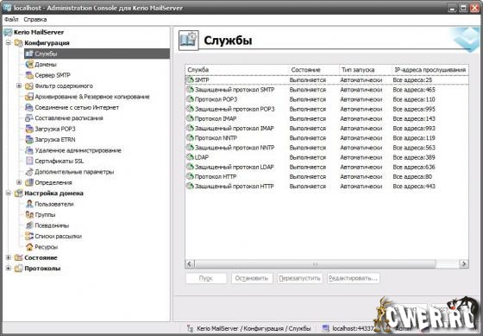
Task: Open the Файл menu
Action: (11, 20)
